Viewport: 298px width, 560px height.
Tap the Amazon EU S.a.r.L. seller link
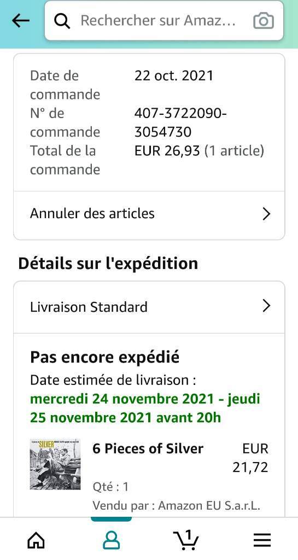click(209, 506)
